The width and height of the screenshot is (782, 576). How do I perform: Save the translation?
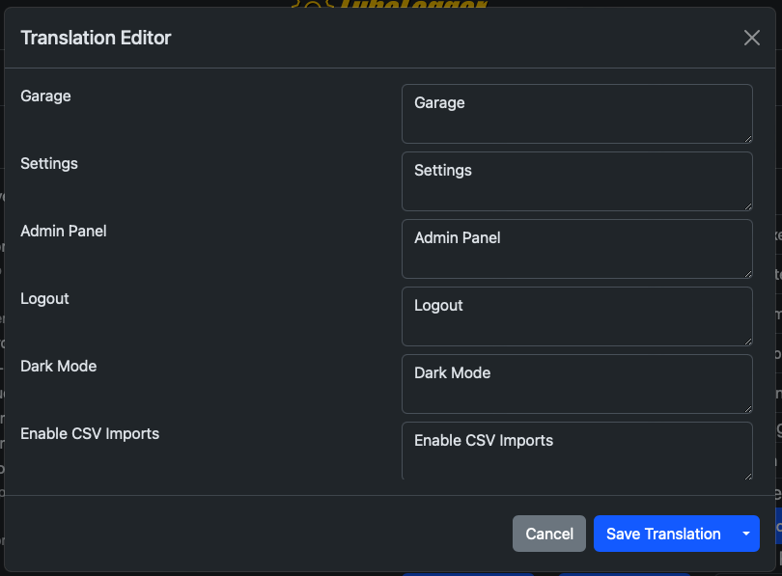click(x=662, y=534)
